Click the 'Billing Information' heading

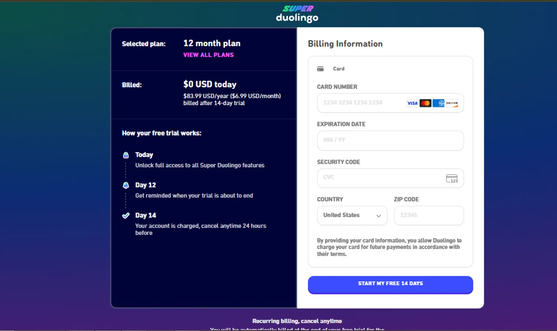345,44
